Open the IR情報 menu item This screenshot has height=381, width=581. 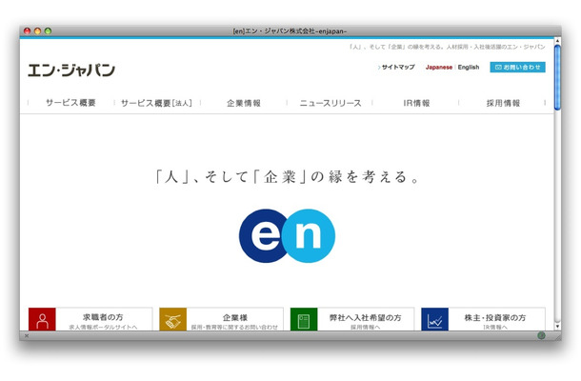[x=416, y=103]
